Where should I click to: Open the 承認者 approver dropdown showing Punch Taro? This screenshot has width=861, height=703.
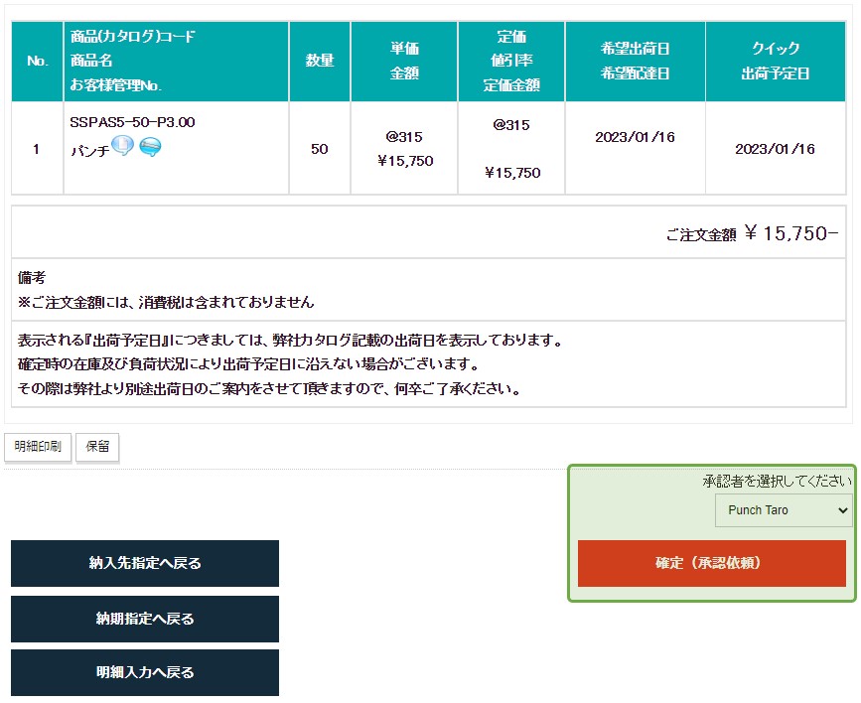[x=783, y=509]
